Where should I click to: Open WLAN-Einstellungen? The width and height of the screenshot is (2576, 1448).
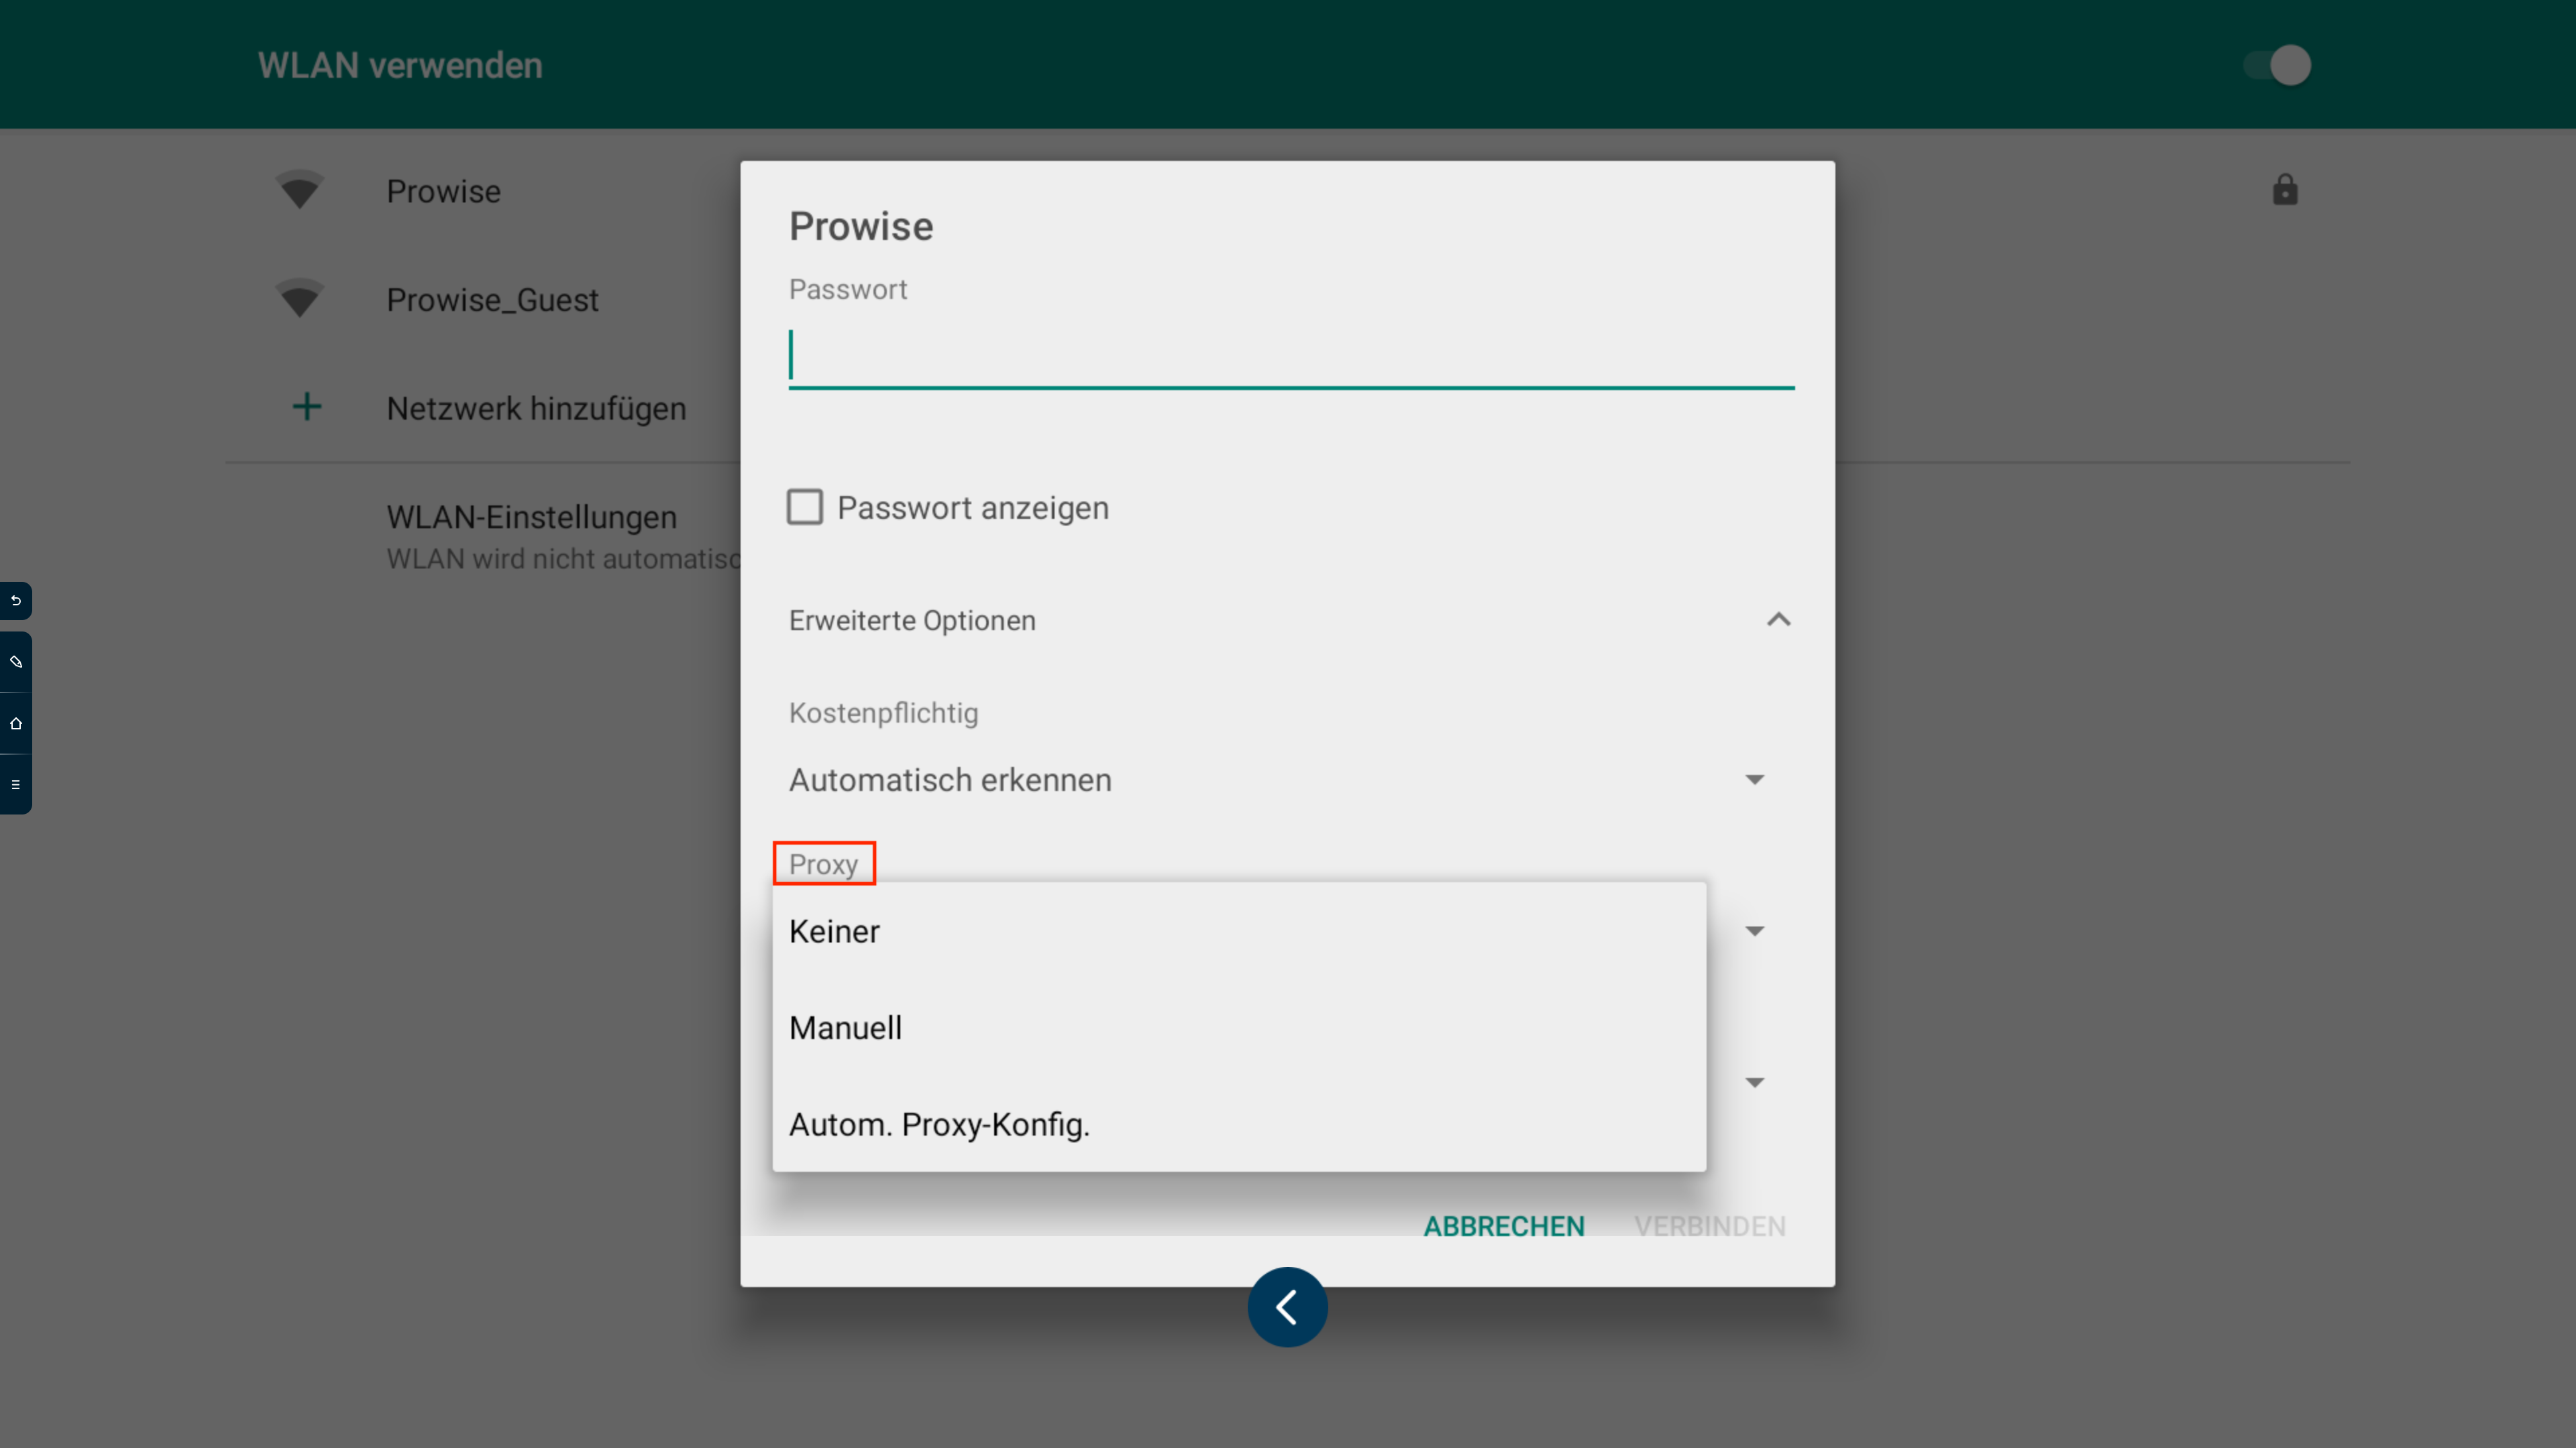pyautogui.click(x=532, y=517)
